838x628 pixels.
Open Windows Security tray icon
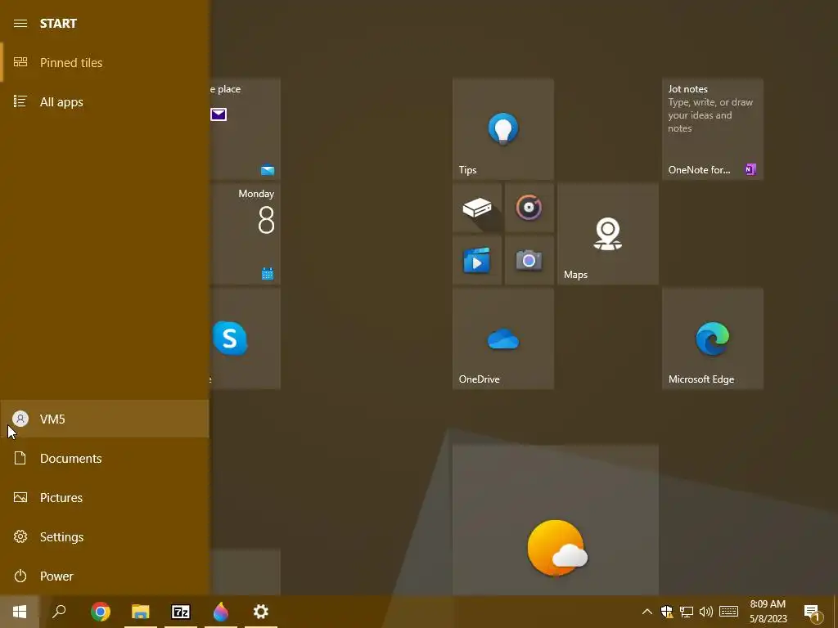click(667, 612)
